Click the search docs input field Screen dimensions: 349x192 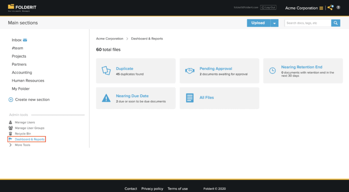pos(308,23)
